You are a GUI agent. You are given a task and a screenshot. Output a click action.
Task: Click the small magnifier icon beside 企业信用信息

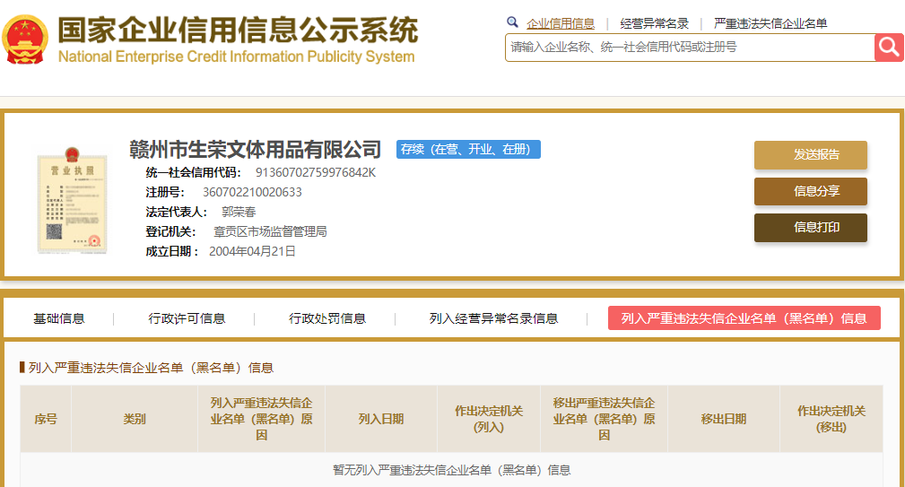pos(512,22)
